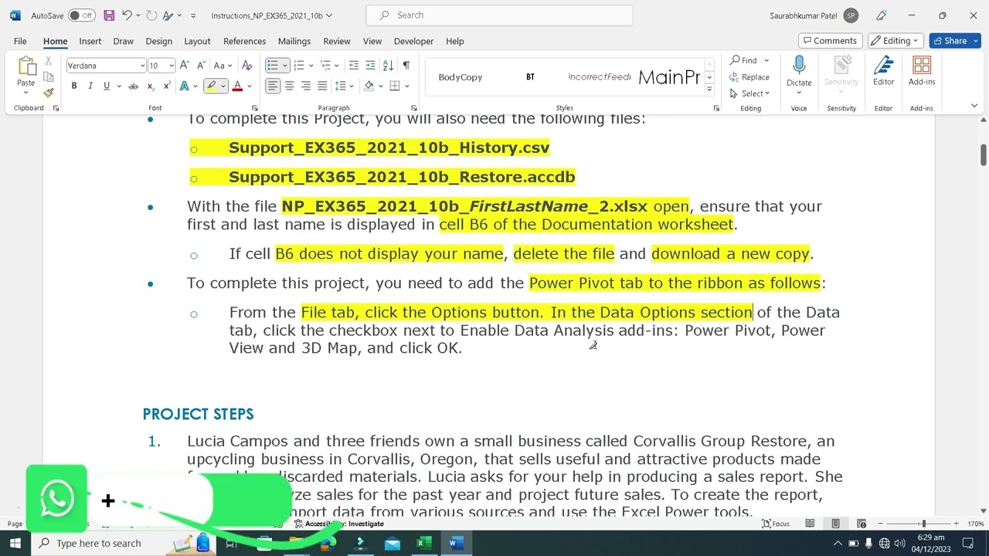The height and width of the screenshot is (556, 989).
Task: Click the Redo icon
Action: [151, 15]
